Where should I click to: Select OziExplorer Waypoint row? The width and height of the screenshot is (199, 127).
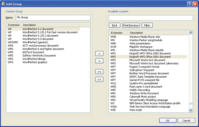(148, 70)
